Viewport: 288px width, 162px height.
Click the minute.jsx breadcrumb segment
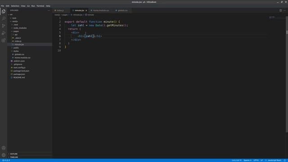pos(78,15)
